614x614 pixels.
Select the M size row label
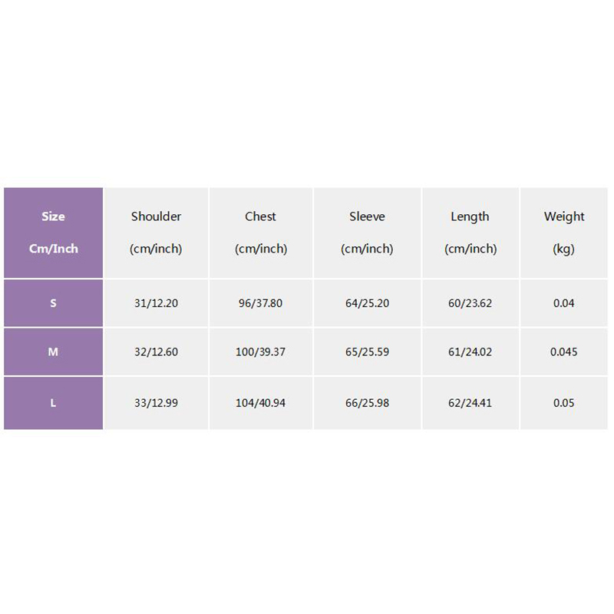(53, 352)
